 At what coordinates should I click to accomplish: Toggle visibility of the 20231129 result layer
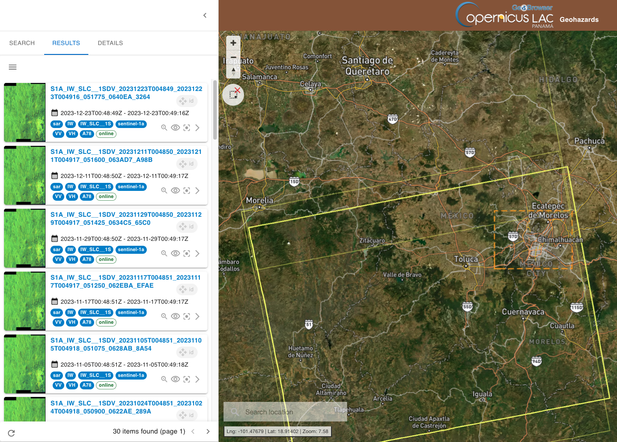[175, 253]
